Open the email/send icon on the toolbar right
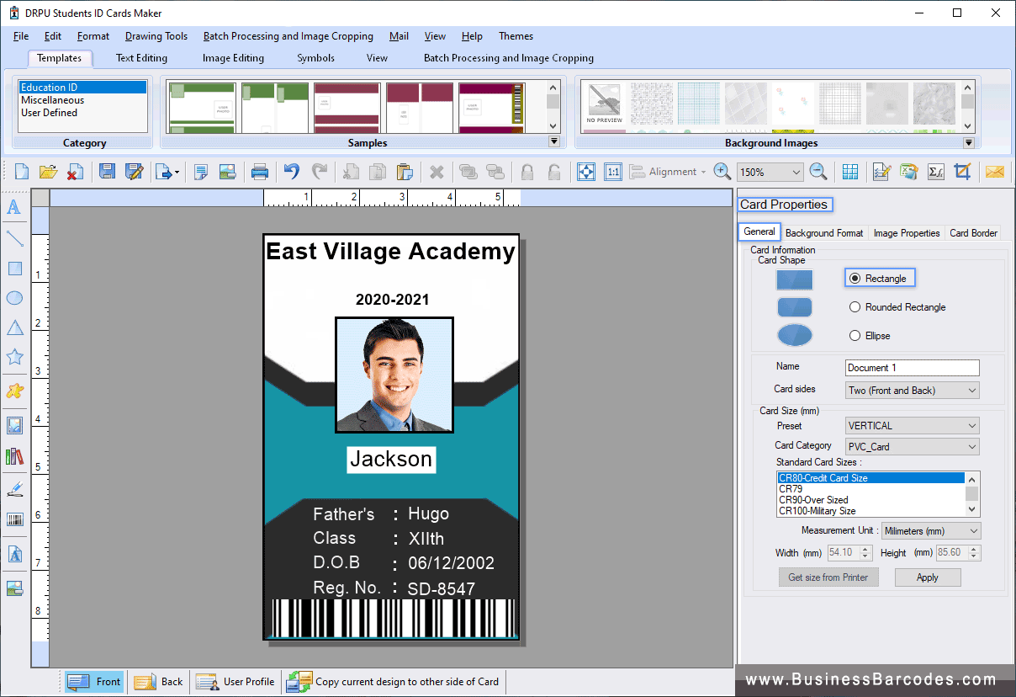Screen dimensions: 1016x697 click(995, 171)
